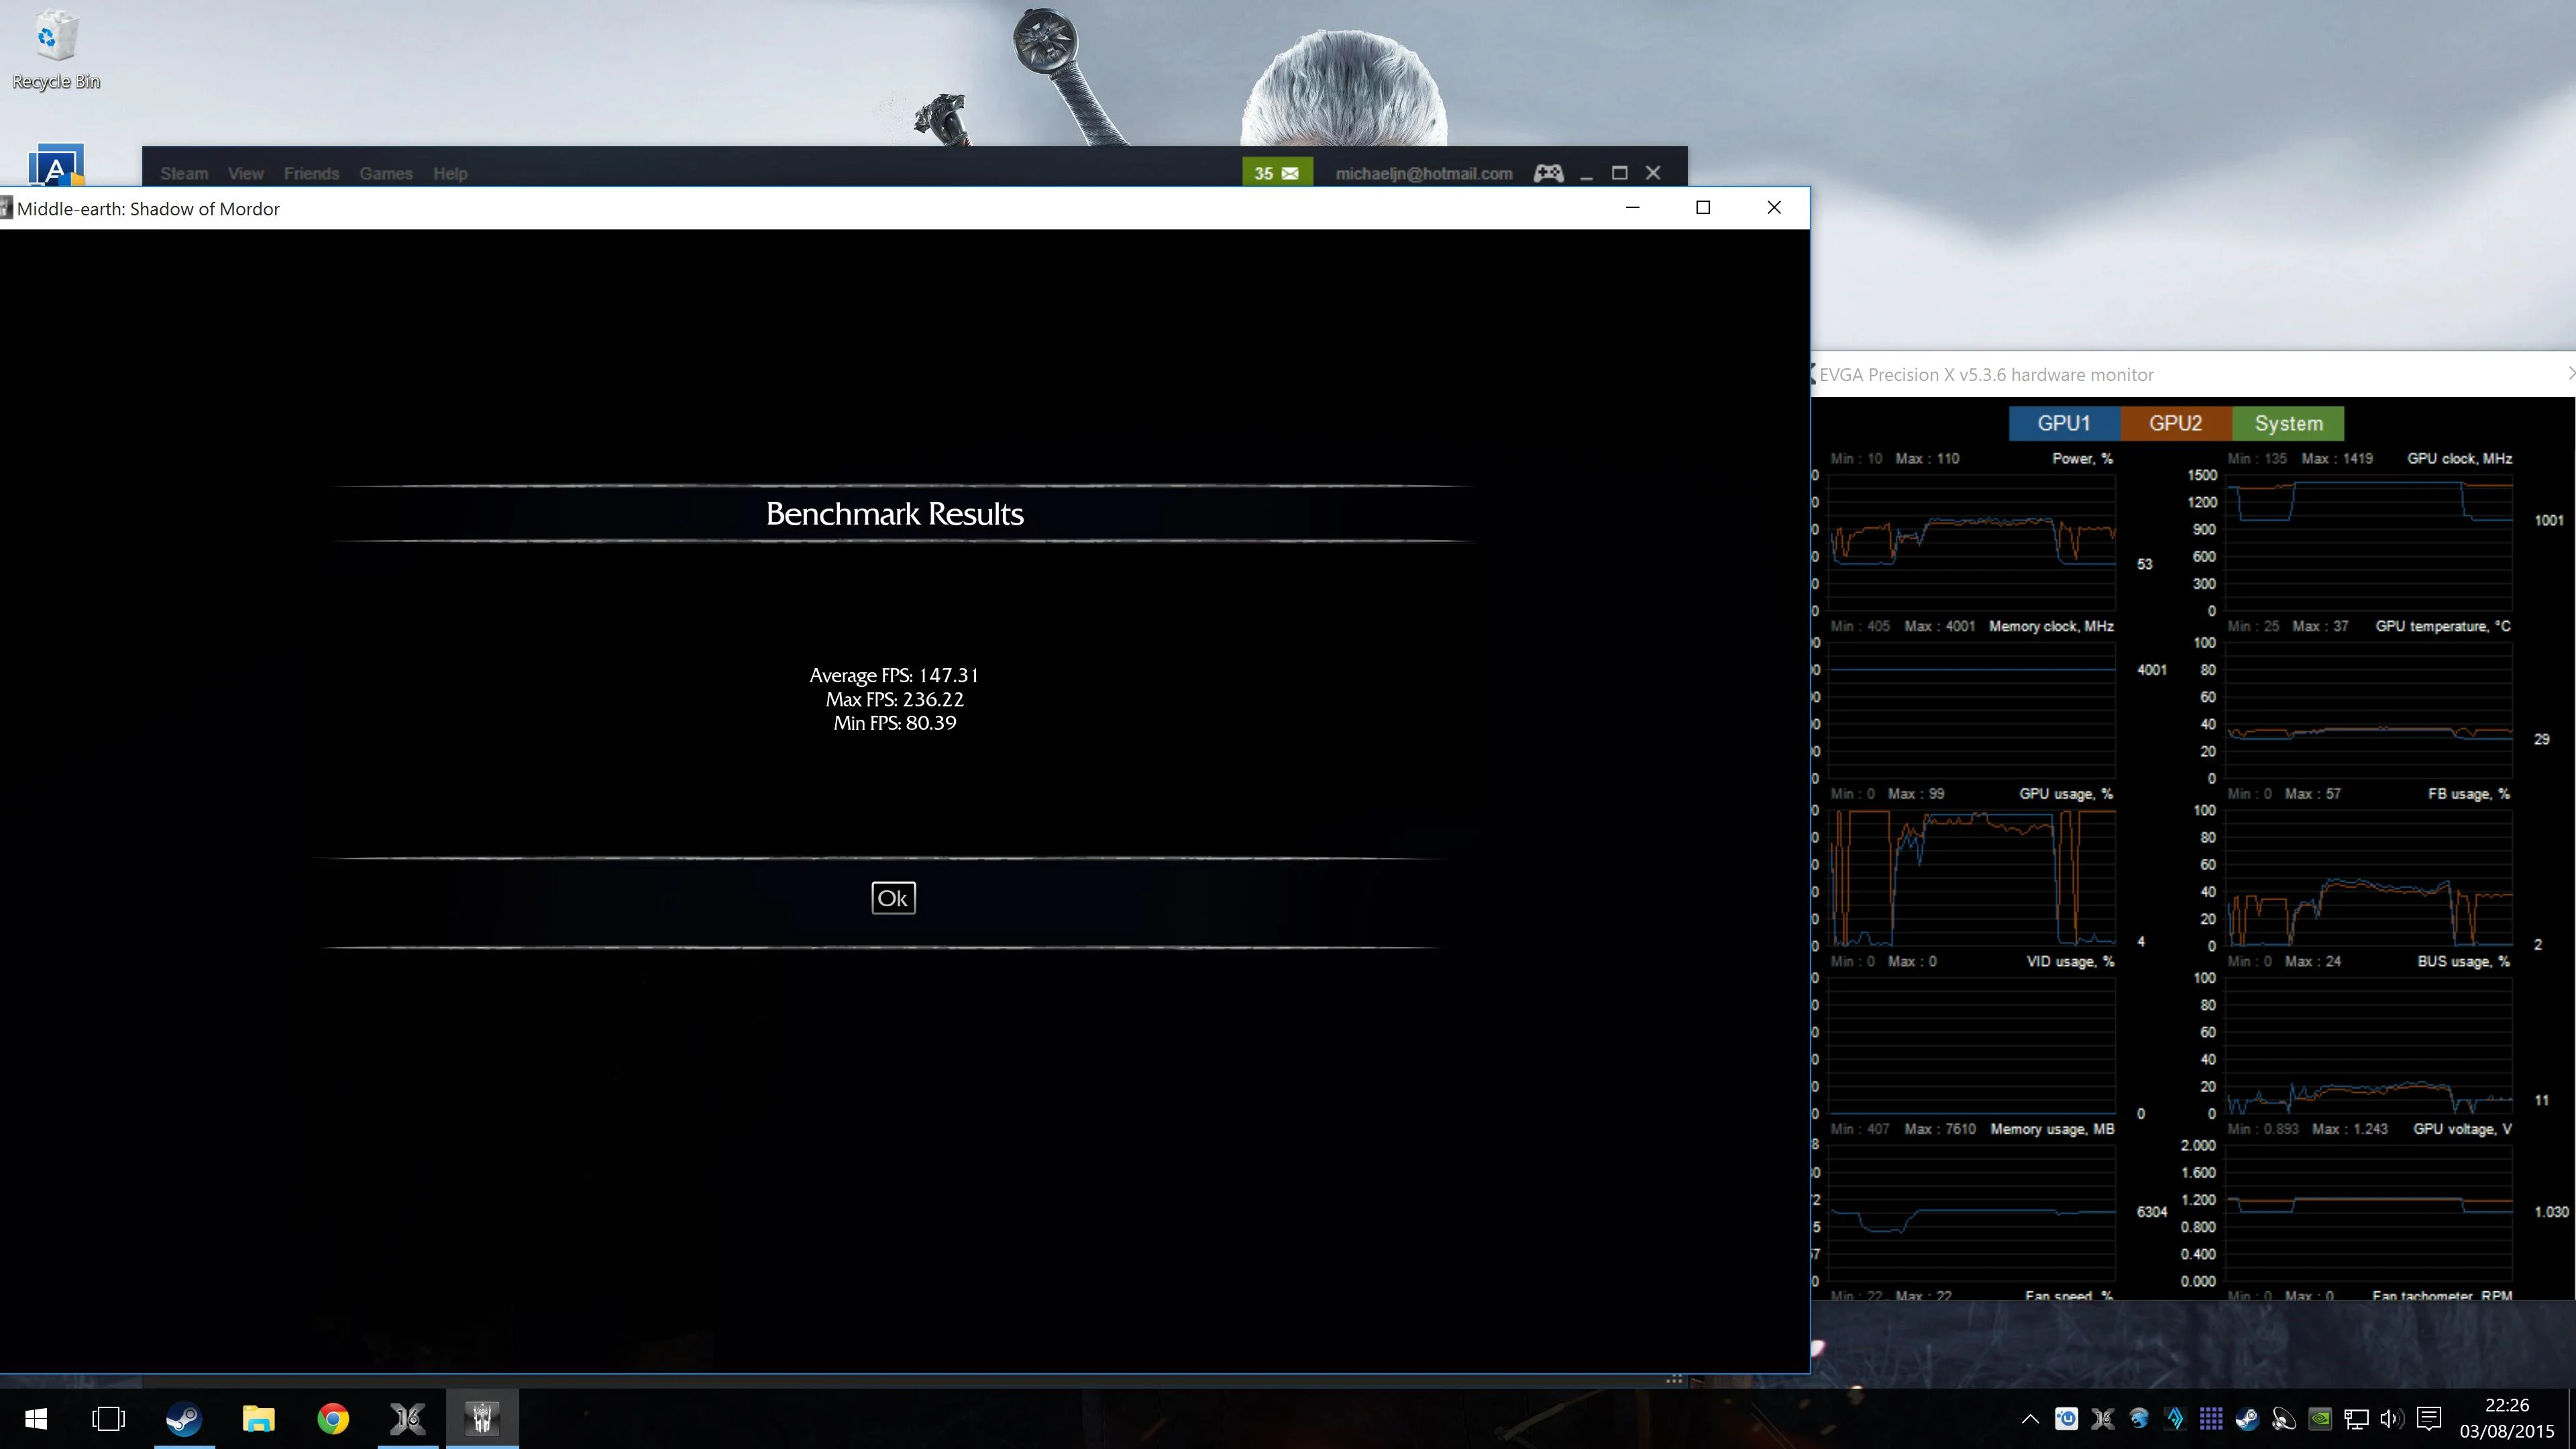
Task: Switch to EVGA Precision X taskbar icon
Action: pos(407,1418)
